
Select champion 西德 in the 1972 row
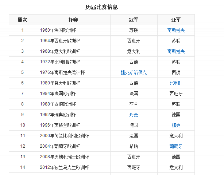(134, 62)
